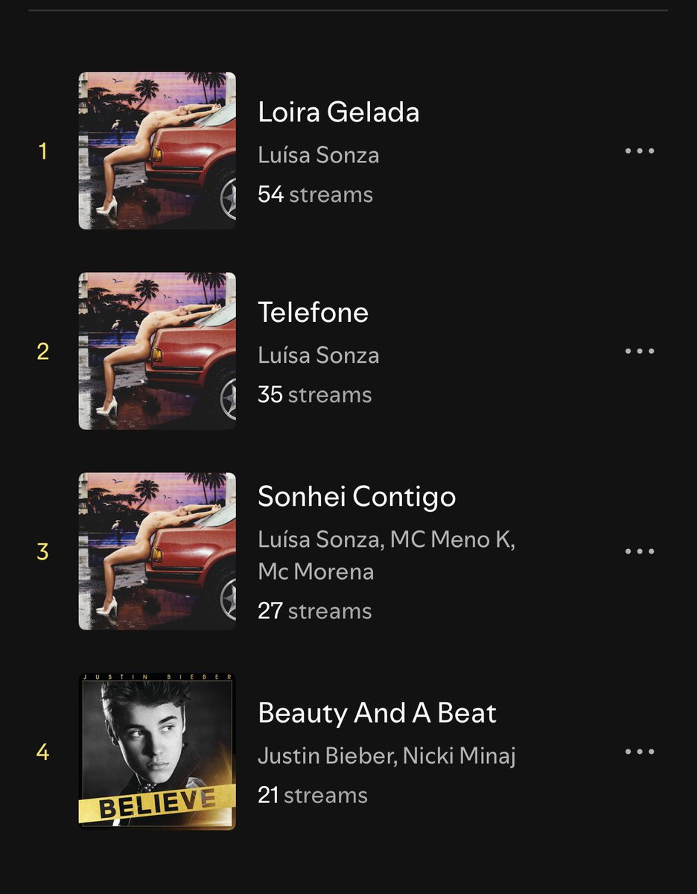Select the Beauty And A Beat title
Viewport: 697px width, 894px height.
tap(377, 713)
